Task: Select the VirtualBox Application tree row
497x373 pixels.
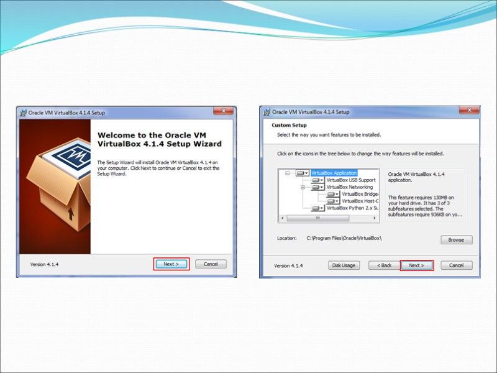Action: click(334, 173)
